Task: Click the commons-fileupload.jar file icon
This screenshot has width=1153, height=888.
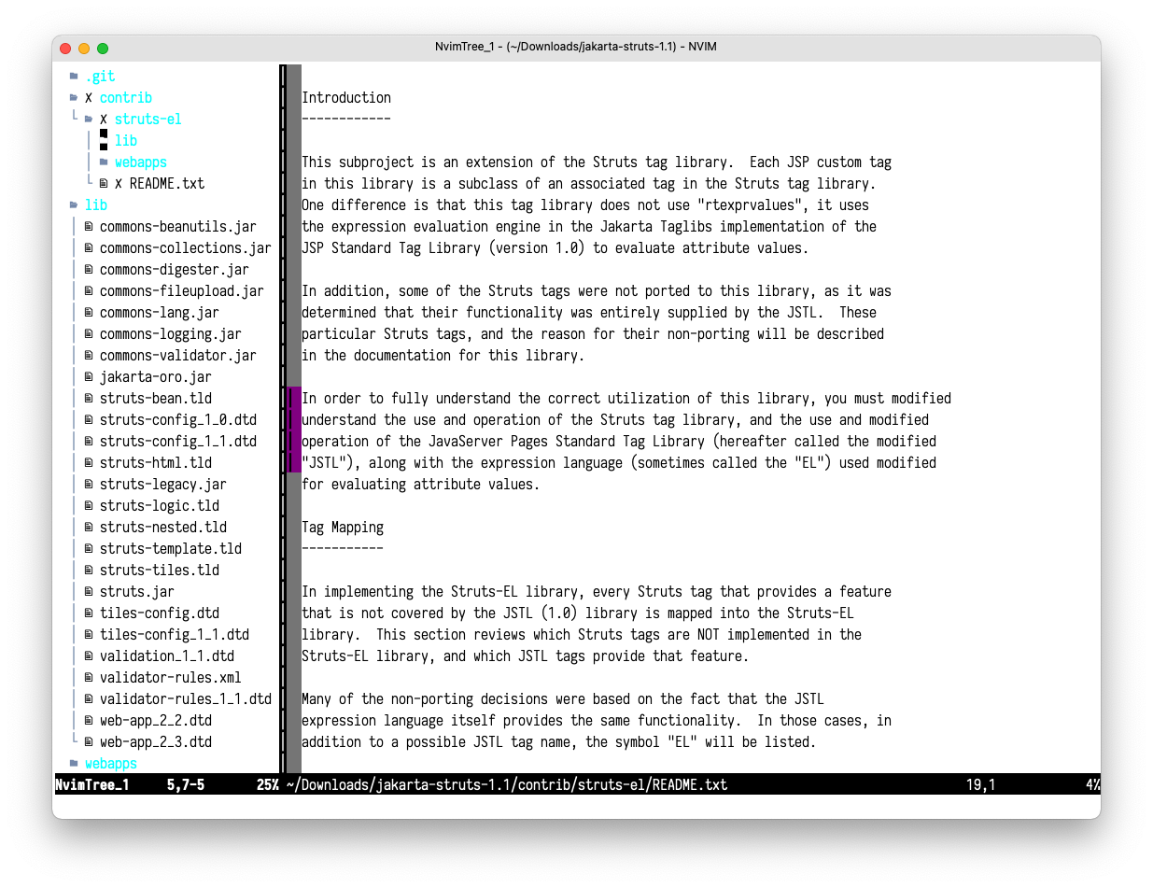Action: point(89,291)
